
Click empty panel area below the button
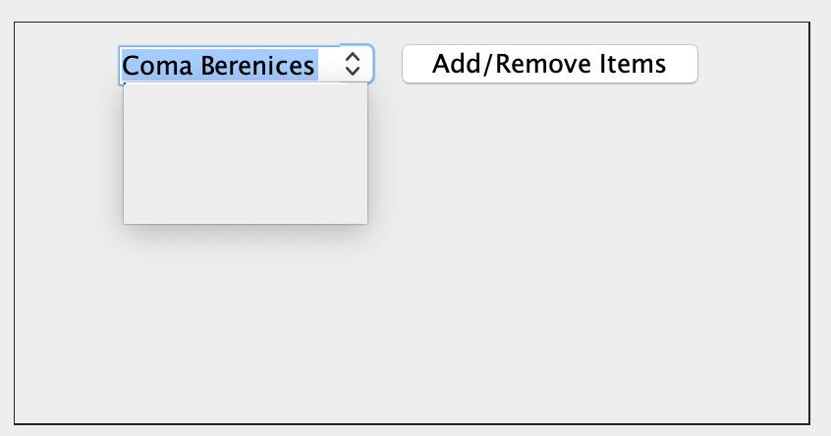tap(550, 245)
